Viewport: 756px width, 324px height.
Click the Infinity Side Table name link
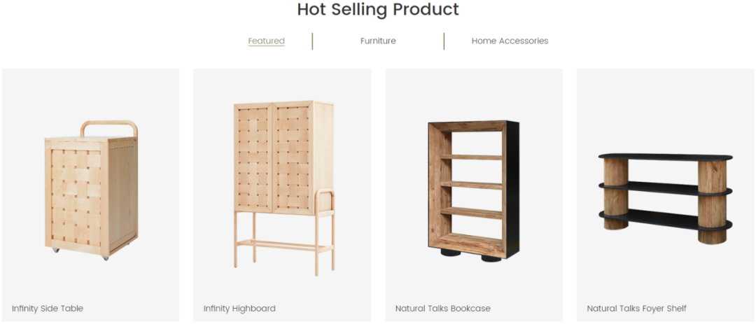[48, 309]
